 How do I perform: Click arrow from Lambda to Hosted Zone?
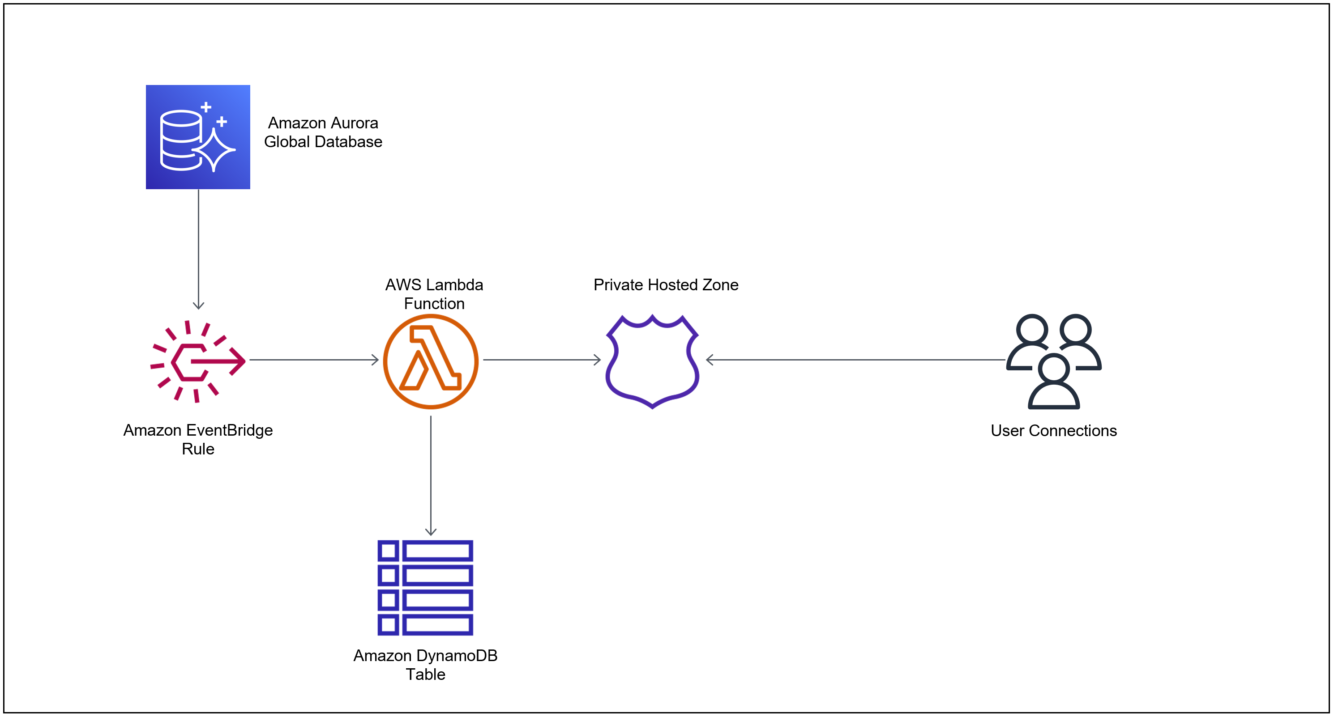pyautogui.click(x=541, y=360)
